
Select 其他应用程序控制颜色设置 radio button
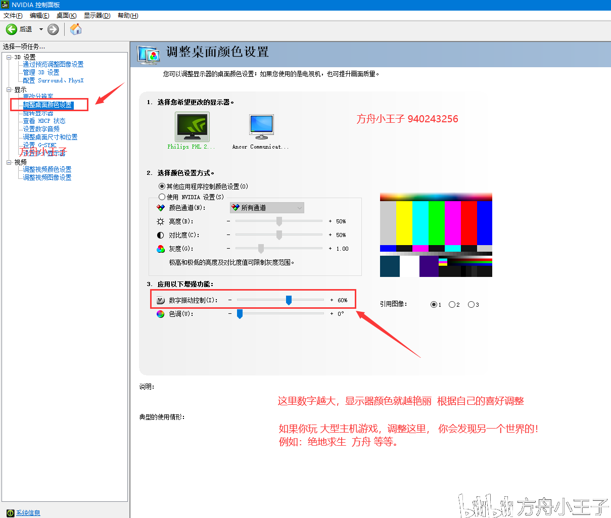point(162,186)
